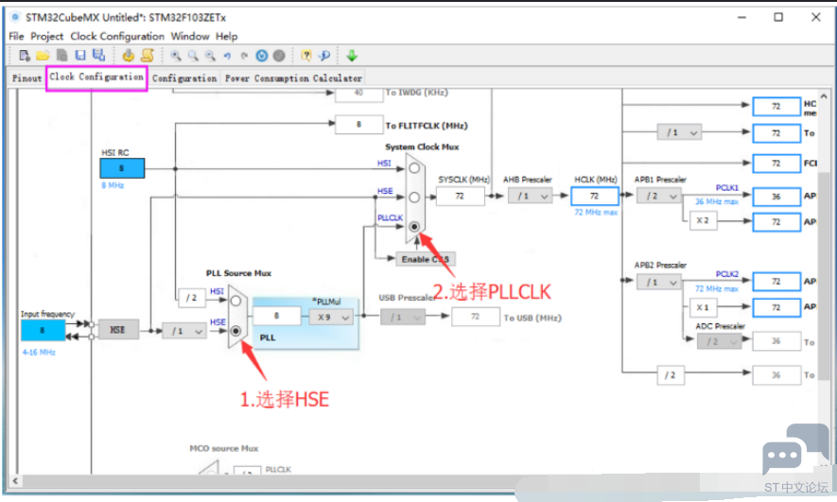This screenshot has width=837, height=502.
Task: Create a new project from toolbar
Action: (24, 56)
